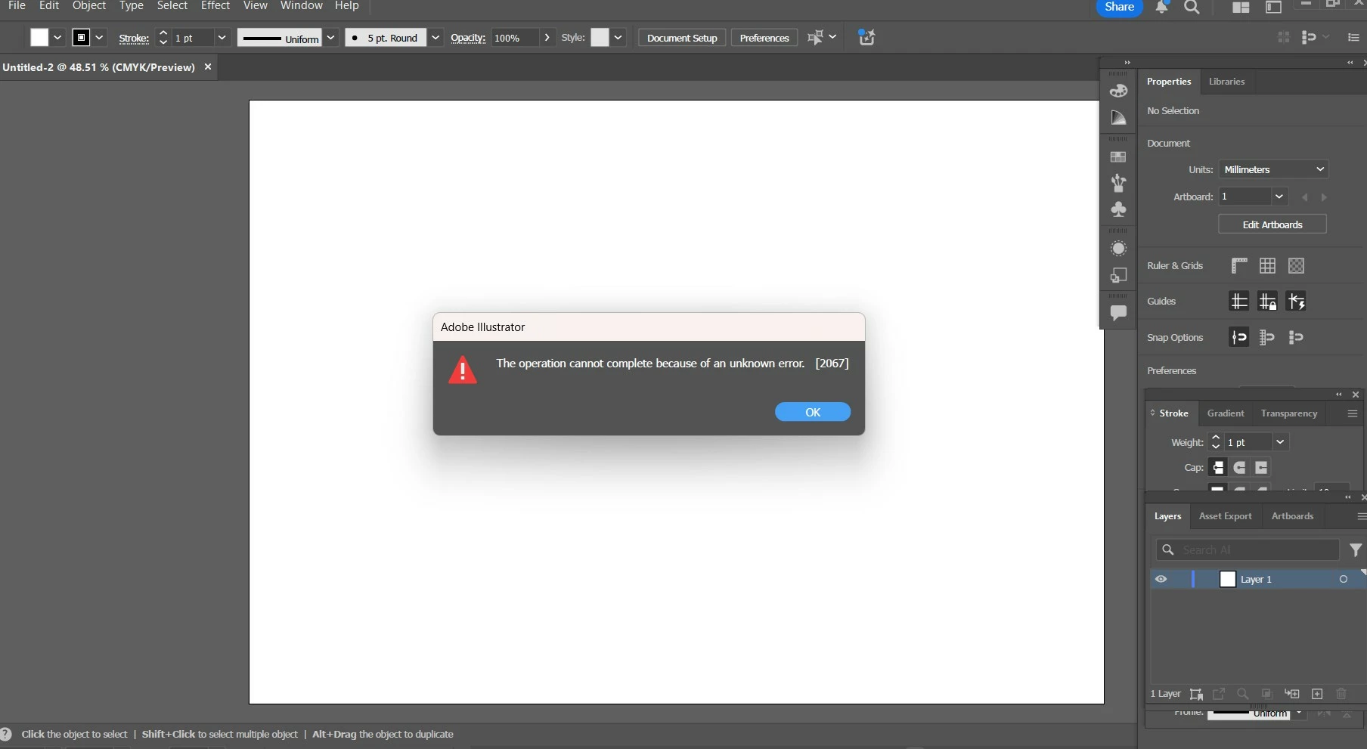Toggle Smart Guides icon
This screenshot has height=749, width=1367.
(x=1296, y=302)
